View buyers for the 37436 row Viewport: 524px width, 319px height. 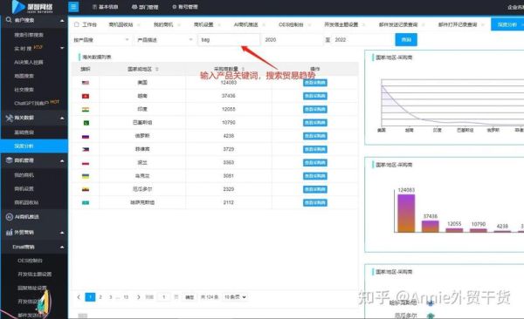pos(315,96)
